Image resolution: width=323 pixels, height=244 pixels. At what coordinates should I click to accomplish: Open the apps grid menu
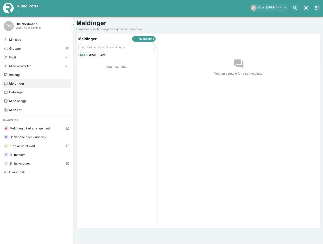[317, 8]
